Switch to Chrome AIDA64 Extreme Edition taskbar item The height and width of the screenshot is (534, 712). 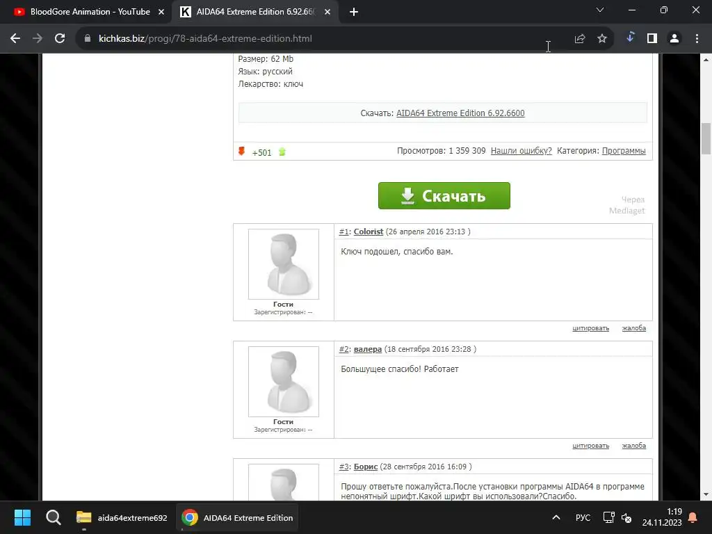pyautogui.click(x=238, y=517)
